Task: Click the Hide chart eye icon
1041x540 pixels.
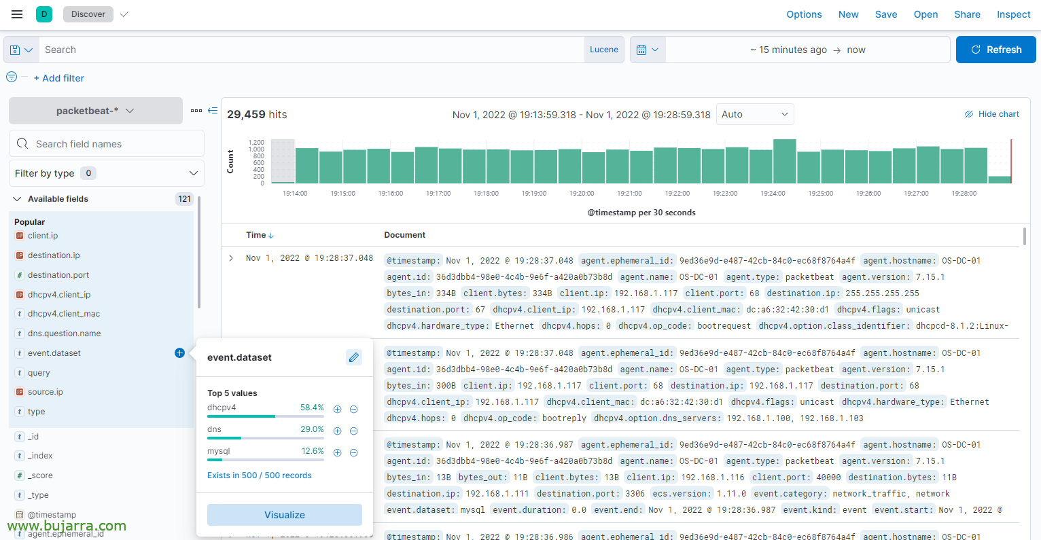Action: [x=969, y=114]
